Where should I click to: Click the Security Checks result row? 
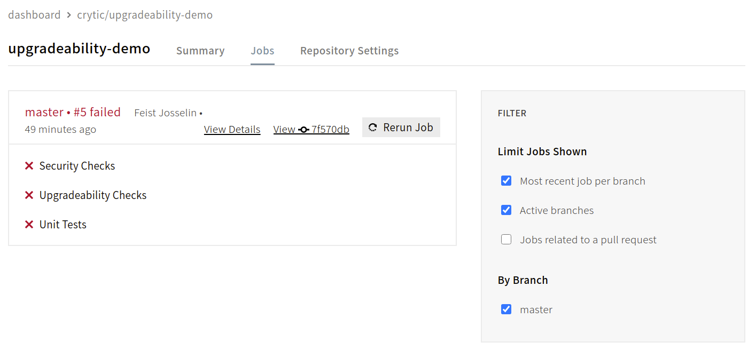click(77, 166)
